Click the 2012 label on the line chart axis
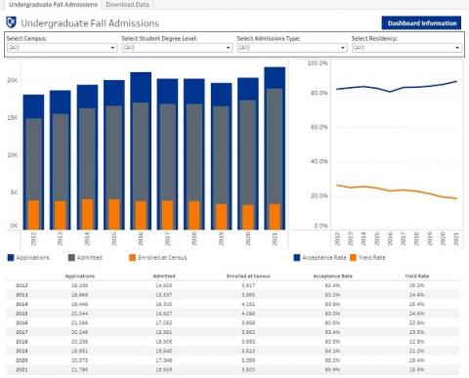 point(337,238)
